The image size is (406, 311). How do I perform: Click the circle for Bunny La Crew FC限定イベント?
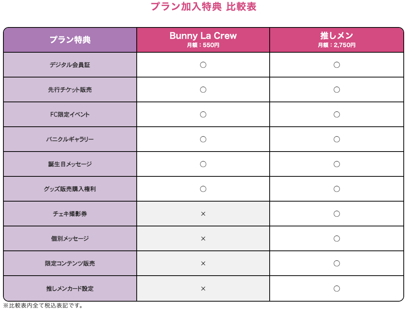point(203,114)
